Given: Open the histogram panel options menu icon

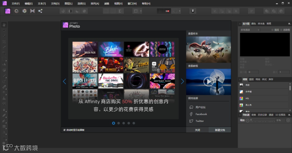Looking at the screenshot, I should tap(289, 24).
